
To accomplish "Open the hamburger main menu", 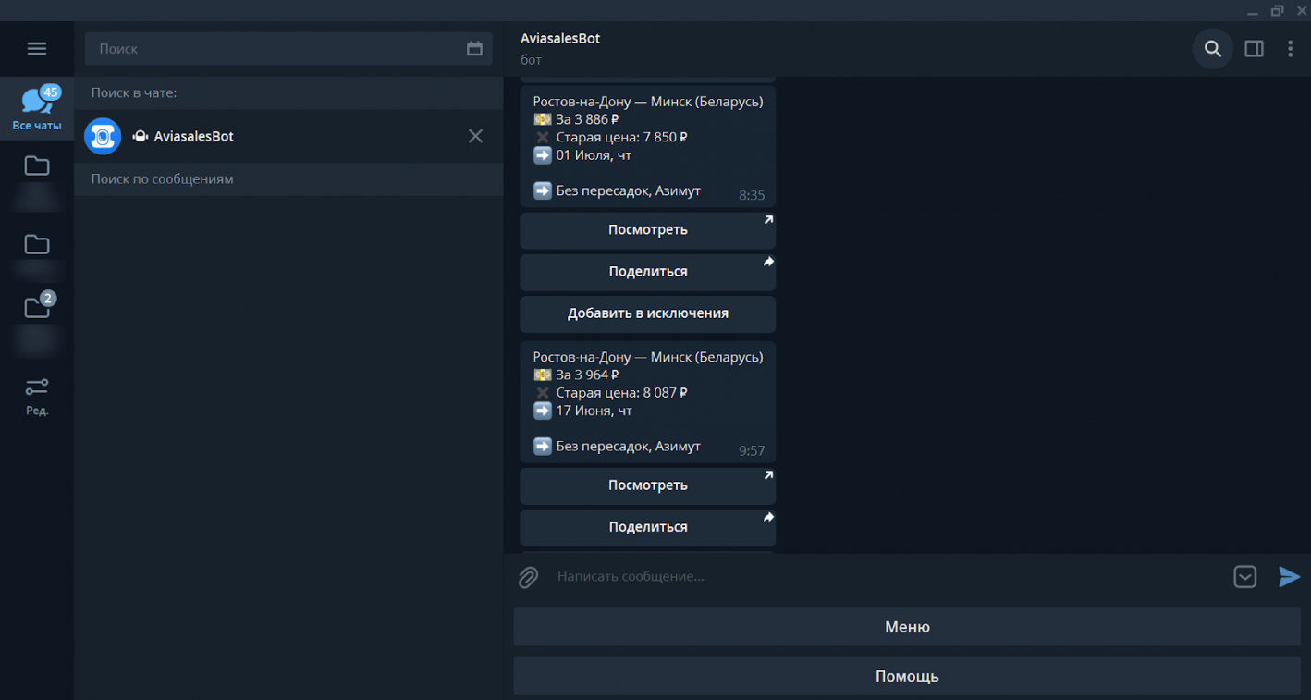I will 37,48.
